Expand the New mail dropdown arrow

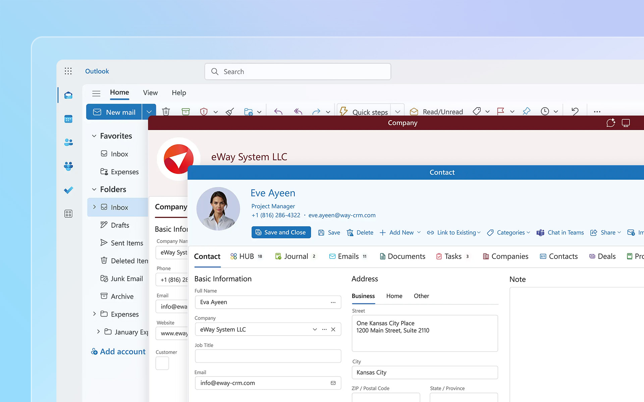pyautogui.click(x=149, y=112)
